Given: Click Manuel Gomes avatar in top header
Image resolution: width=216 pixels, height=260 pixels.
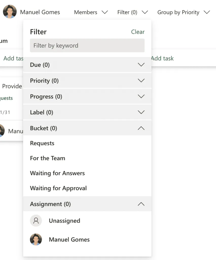Looking at the screenshot, I should (10, 12).
